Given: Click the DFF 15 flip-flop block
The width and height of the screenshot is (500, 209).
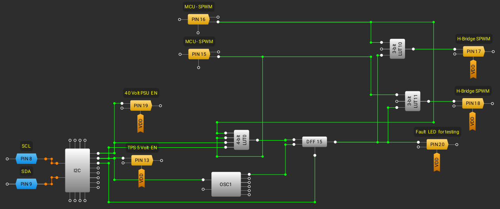Looking at the screenshot, I should point(314,142).
